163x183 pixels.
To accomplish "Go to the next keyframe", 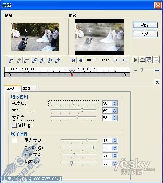I will 58,60.
